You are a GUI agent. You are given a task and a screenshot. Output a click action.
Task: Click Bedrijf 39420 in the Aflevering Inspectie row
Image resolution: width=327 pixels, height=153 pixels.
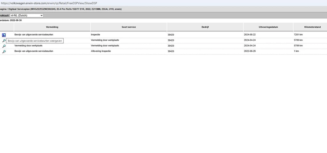pyautogui.click(x=171, y=51)
